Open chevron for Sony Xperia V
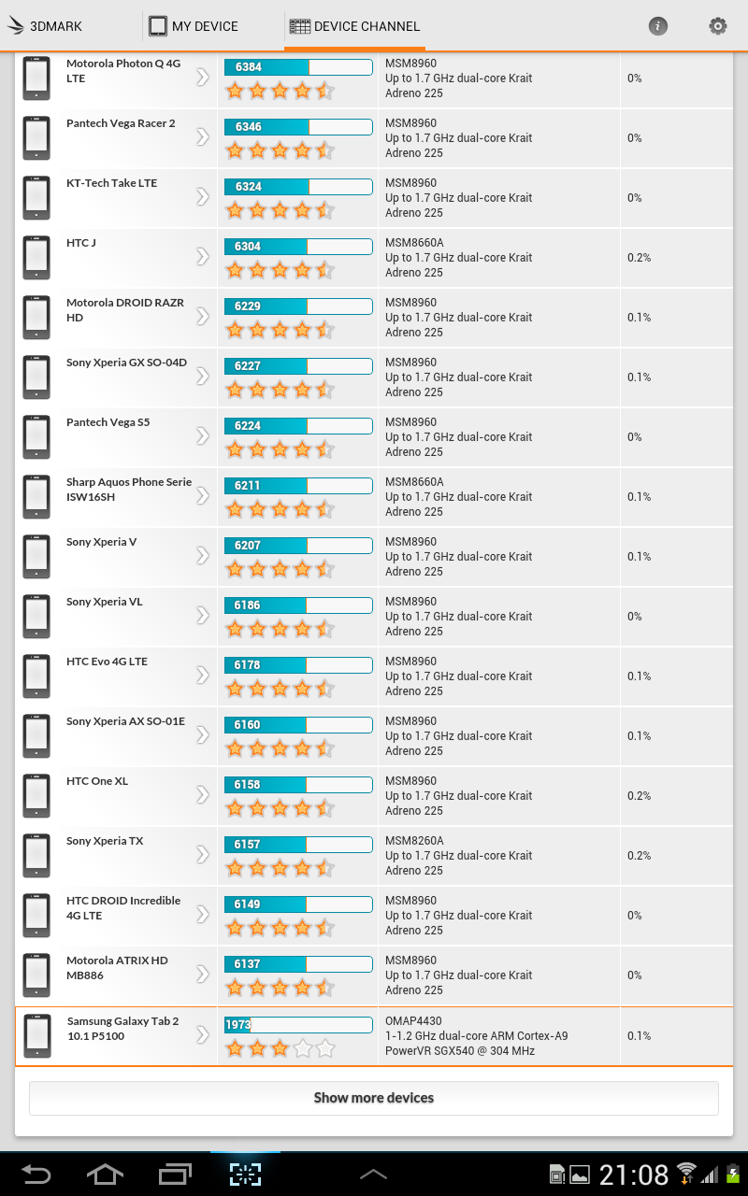 point(202,556)
